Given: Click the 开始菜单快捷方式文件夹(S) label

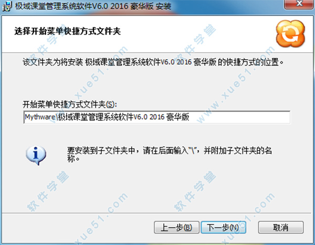Looking at the screenshot, I should pos(70,104).
